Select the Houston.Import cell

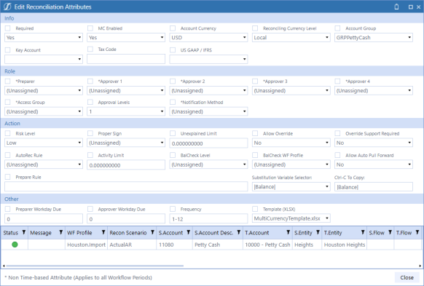[86, 245]
